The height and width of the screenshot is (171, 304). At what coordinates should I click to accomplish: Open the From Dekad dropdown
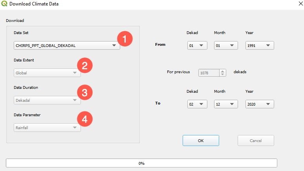[197, 45]
